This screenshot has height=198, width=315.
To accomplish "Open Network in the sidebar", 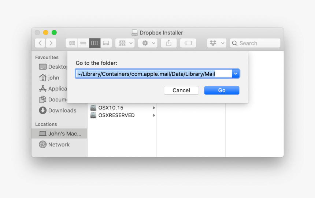I will (x=54, y=145).
